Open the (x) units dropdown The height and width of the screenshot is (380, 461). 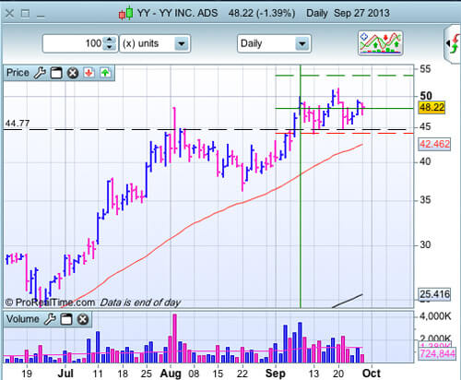click(155, 43)
